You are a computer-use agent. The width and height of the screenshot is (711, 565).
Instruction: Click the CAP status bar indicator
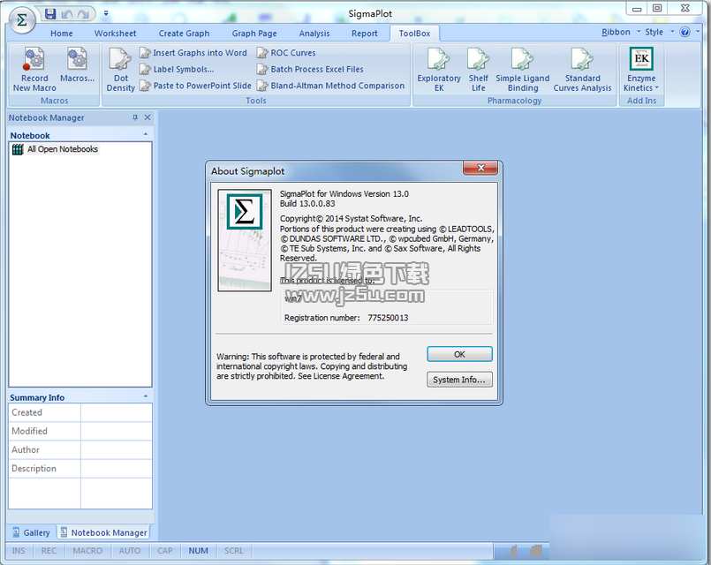point(164,551)
